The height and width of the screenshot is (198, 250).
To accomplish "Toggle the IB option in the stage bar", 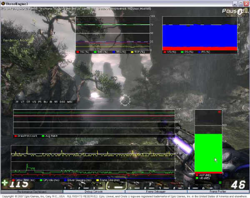I will click(x=51, y=102).
